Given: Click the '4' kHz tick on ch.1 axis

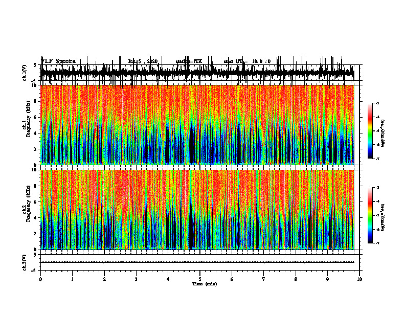Looking at the screenshot, I should pos(36,133).
